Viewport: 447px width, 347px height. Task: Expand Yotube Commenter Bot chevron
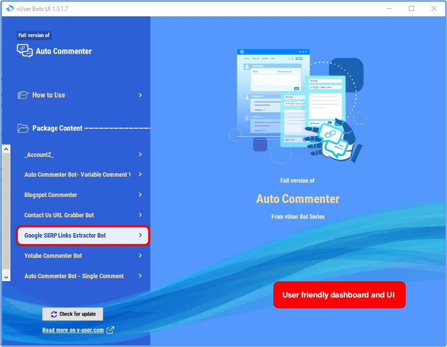pos(140,255)
